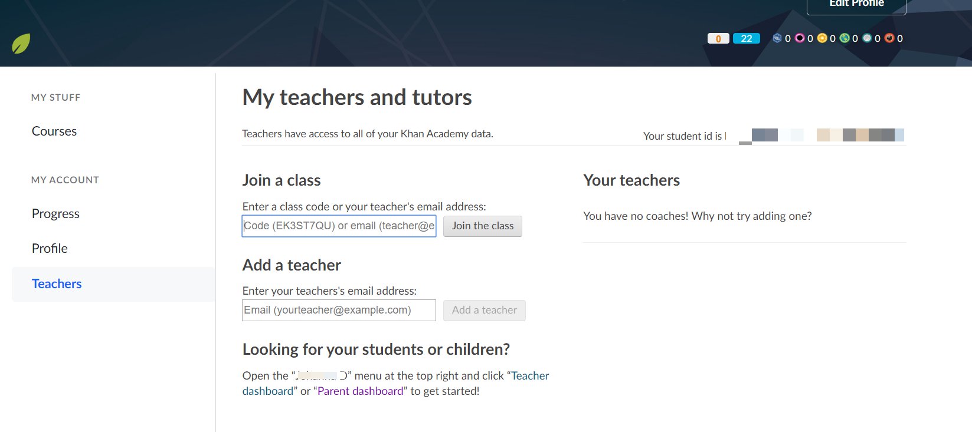Viewport: 972px width, 432px height.
Task: Open Progress in the sidebar
Action: [x=55, y=214]
